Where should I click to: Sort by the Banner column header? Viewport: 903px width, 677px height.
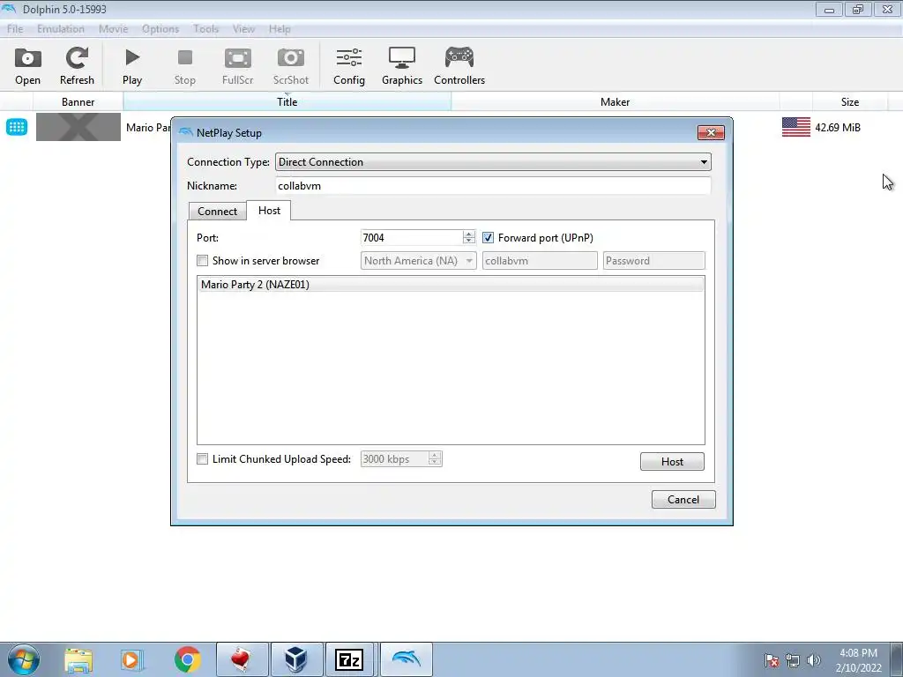click(78, 102)
